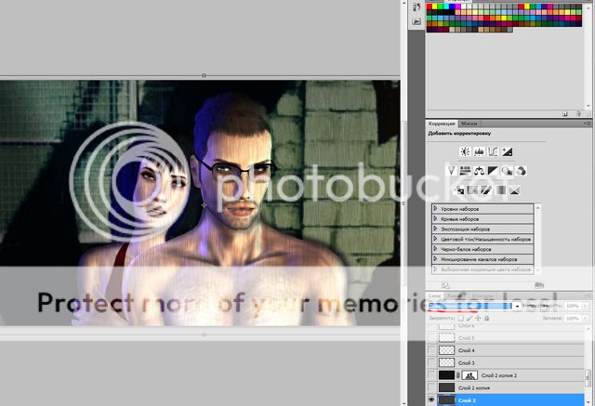Select the Слой 2 копия 2 layer
Image resolution: width=595 pixels, height=406 pixels.
pos(502,374)
